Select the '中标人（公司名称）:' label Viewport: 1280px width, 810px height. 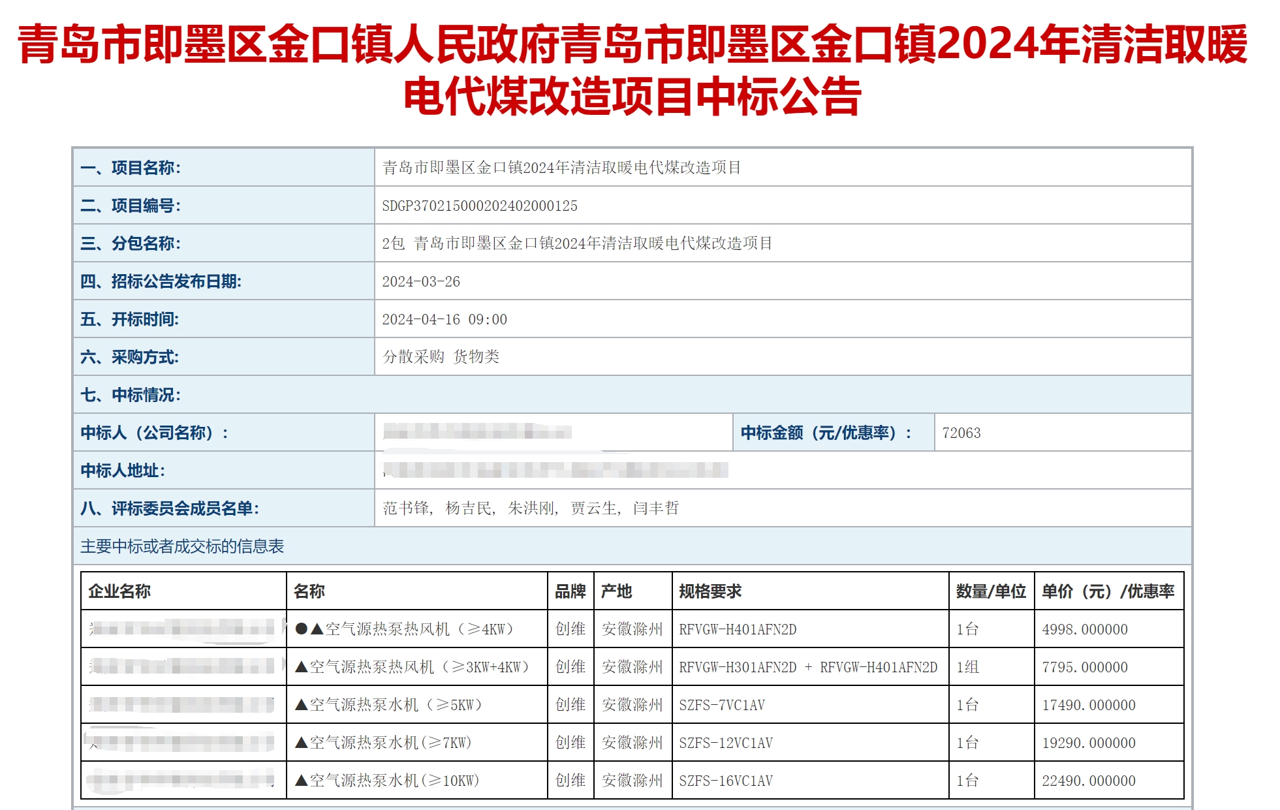(155, 433)
